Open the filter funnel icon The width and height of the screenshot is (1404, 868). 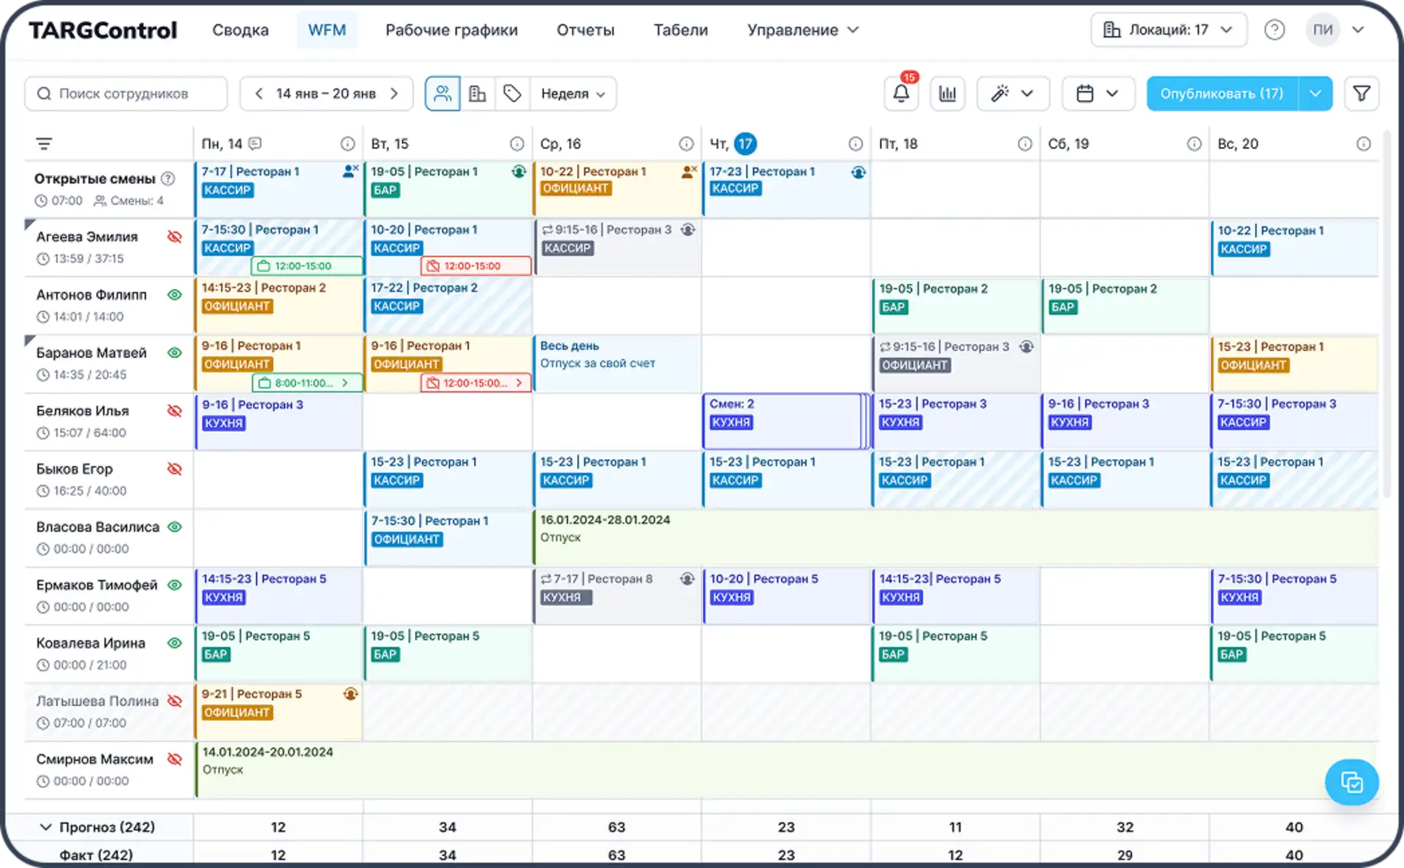tap(1362, 94)
